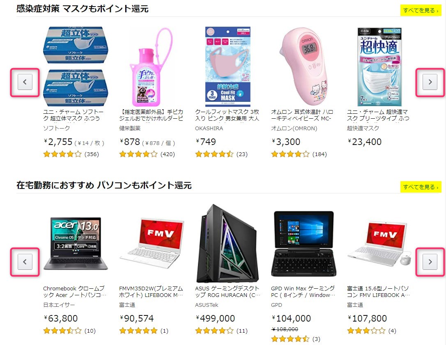Select the Cool Fit Mask product image
This screenshot has height=345, width=446.
tap(228, 67)
